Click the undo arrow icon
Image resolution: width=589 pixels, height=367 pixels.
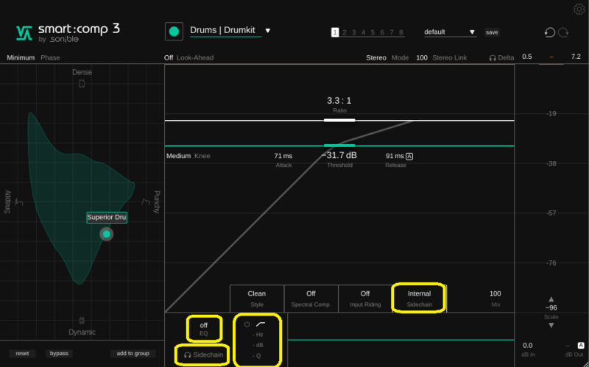[x=549, y=32]
